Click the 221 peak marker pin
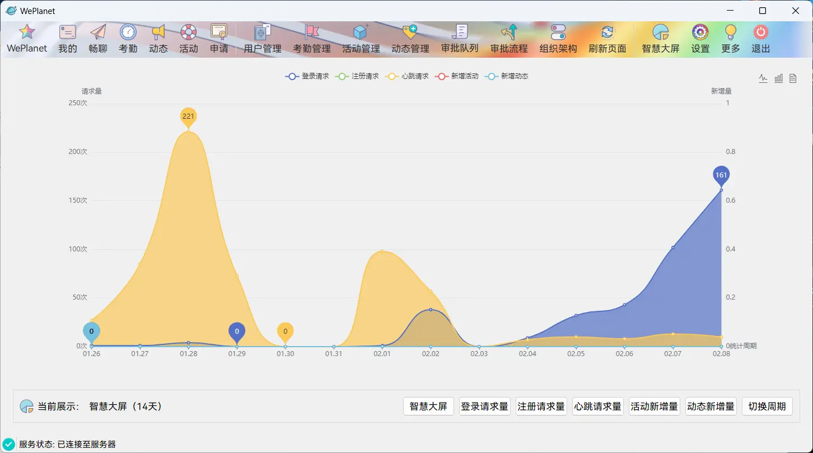 point(188,117)
